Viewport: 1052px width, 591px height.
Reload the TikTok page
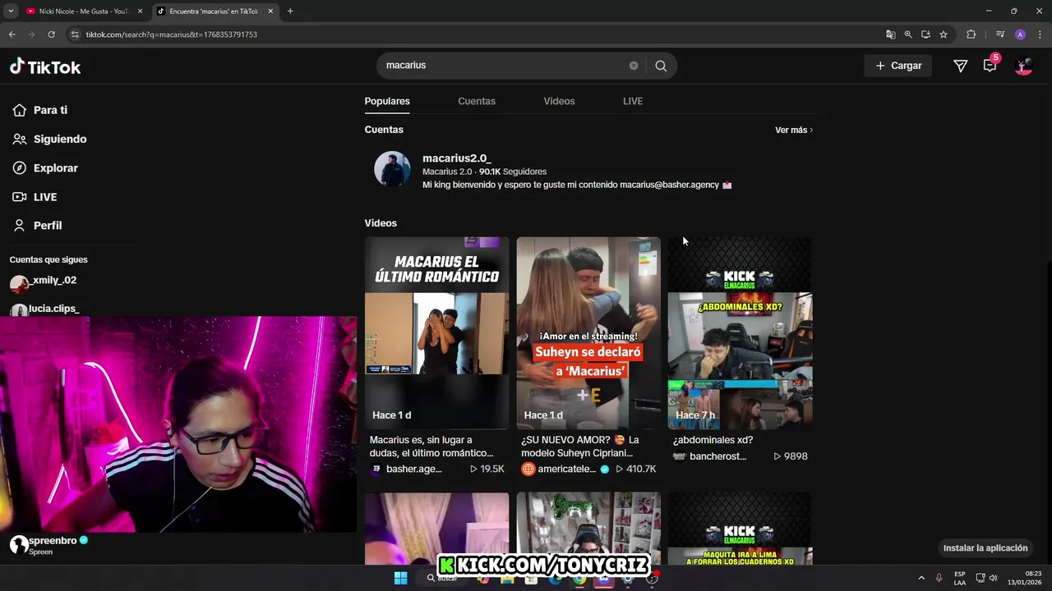pos(51,34)
